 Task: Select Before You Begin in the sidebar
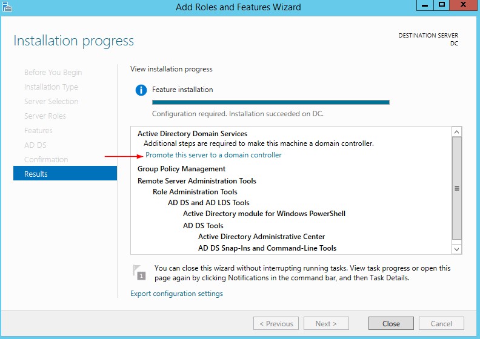53,72
